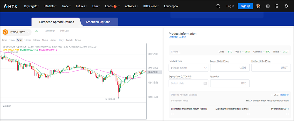
Task: Click the 24H Low label
Action: pos(64,31)
